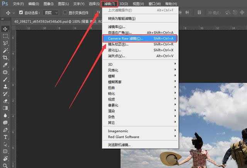The image size is (247, 168).
Task: Select the Zoom magnifier tool
Action: (x=5, y=165)
